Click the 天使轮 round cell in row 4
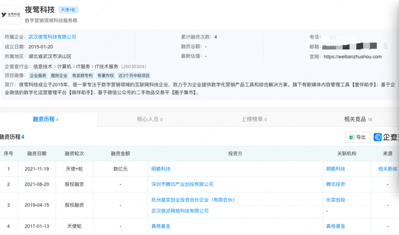The height and width of the screenshot is (235, 399). 74,226
